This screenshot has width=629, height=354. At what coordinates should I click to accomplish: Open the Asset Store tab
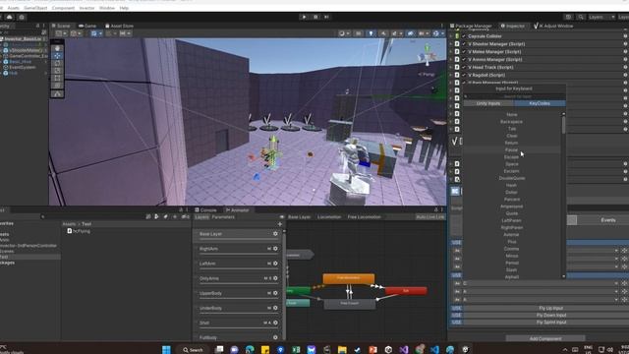coord(119,26)
